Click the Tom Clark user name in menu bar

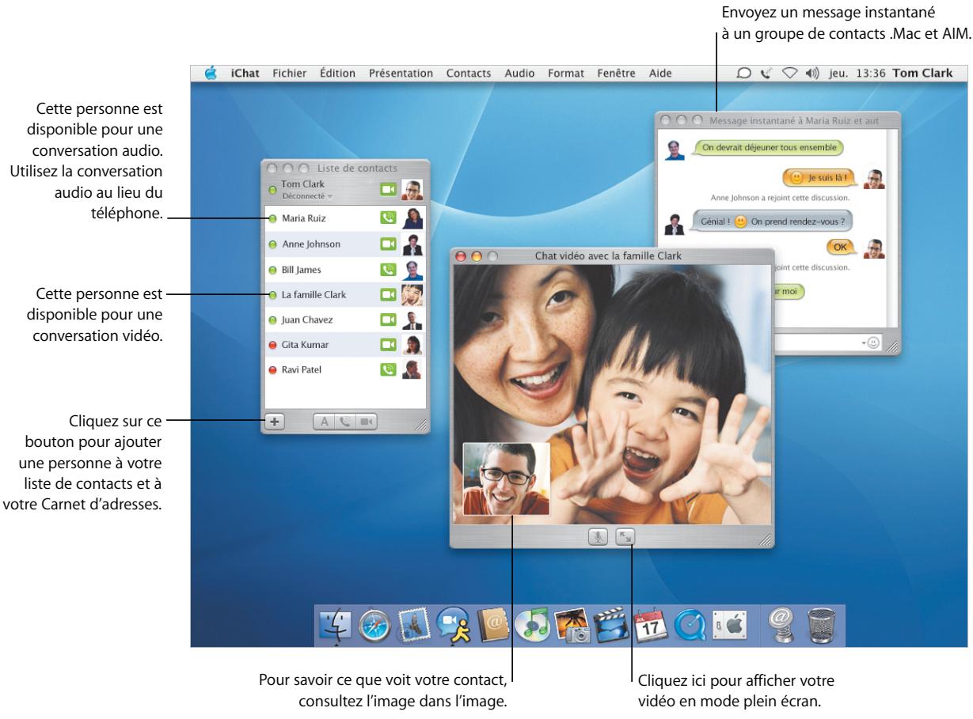(x=922, y=74)
